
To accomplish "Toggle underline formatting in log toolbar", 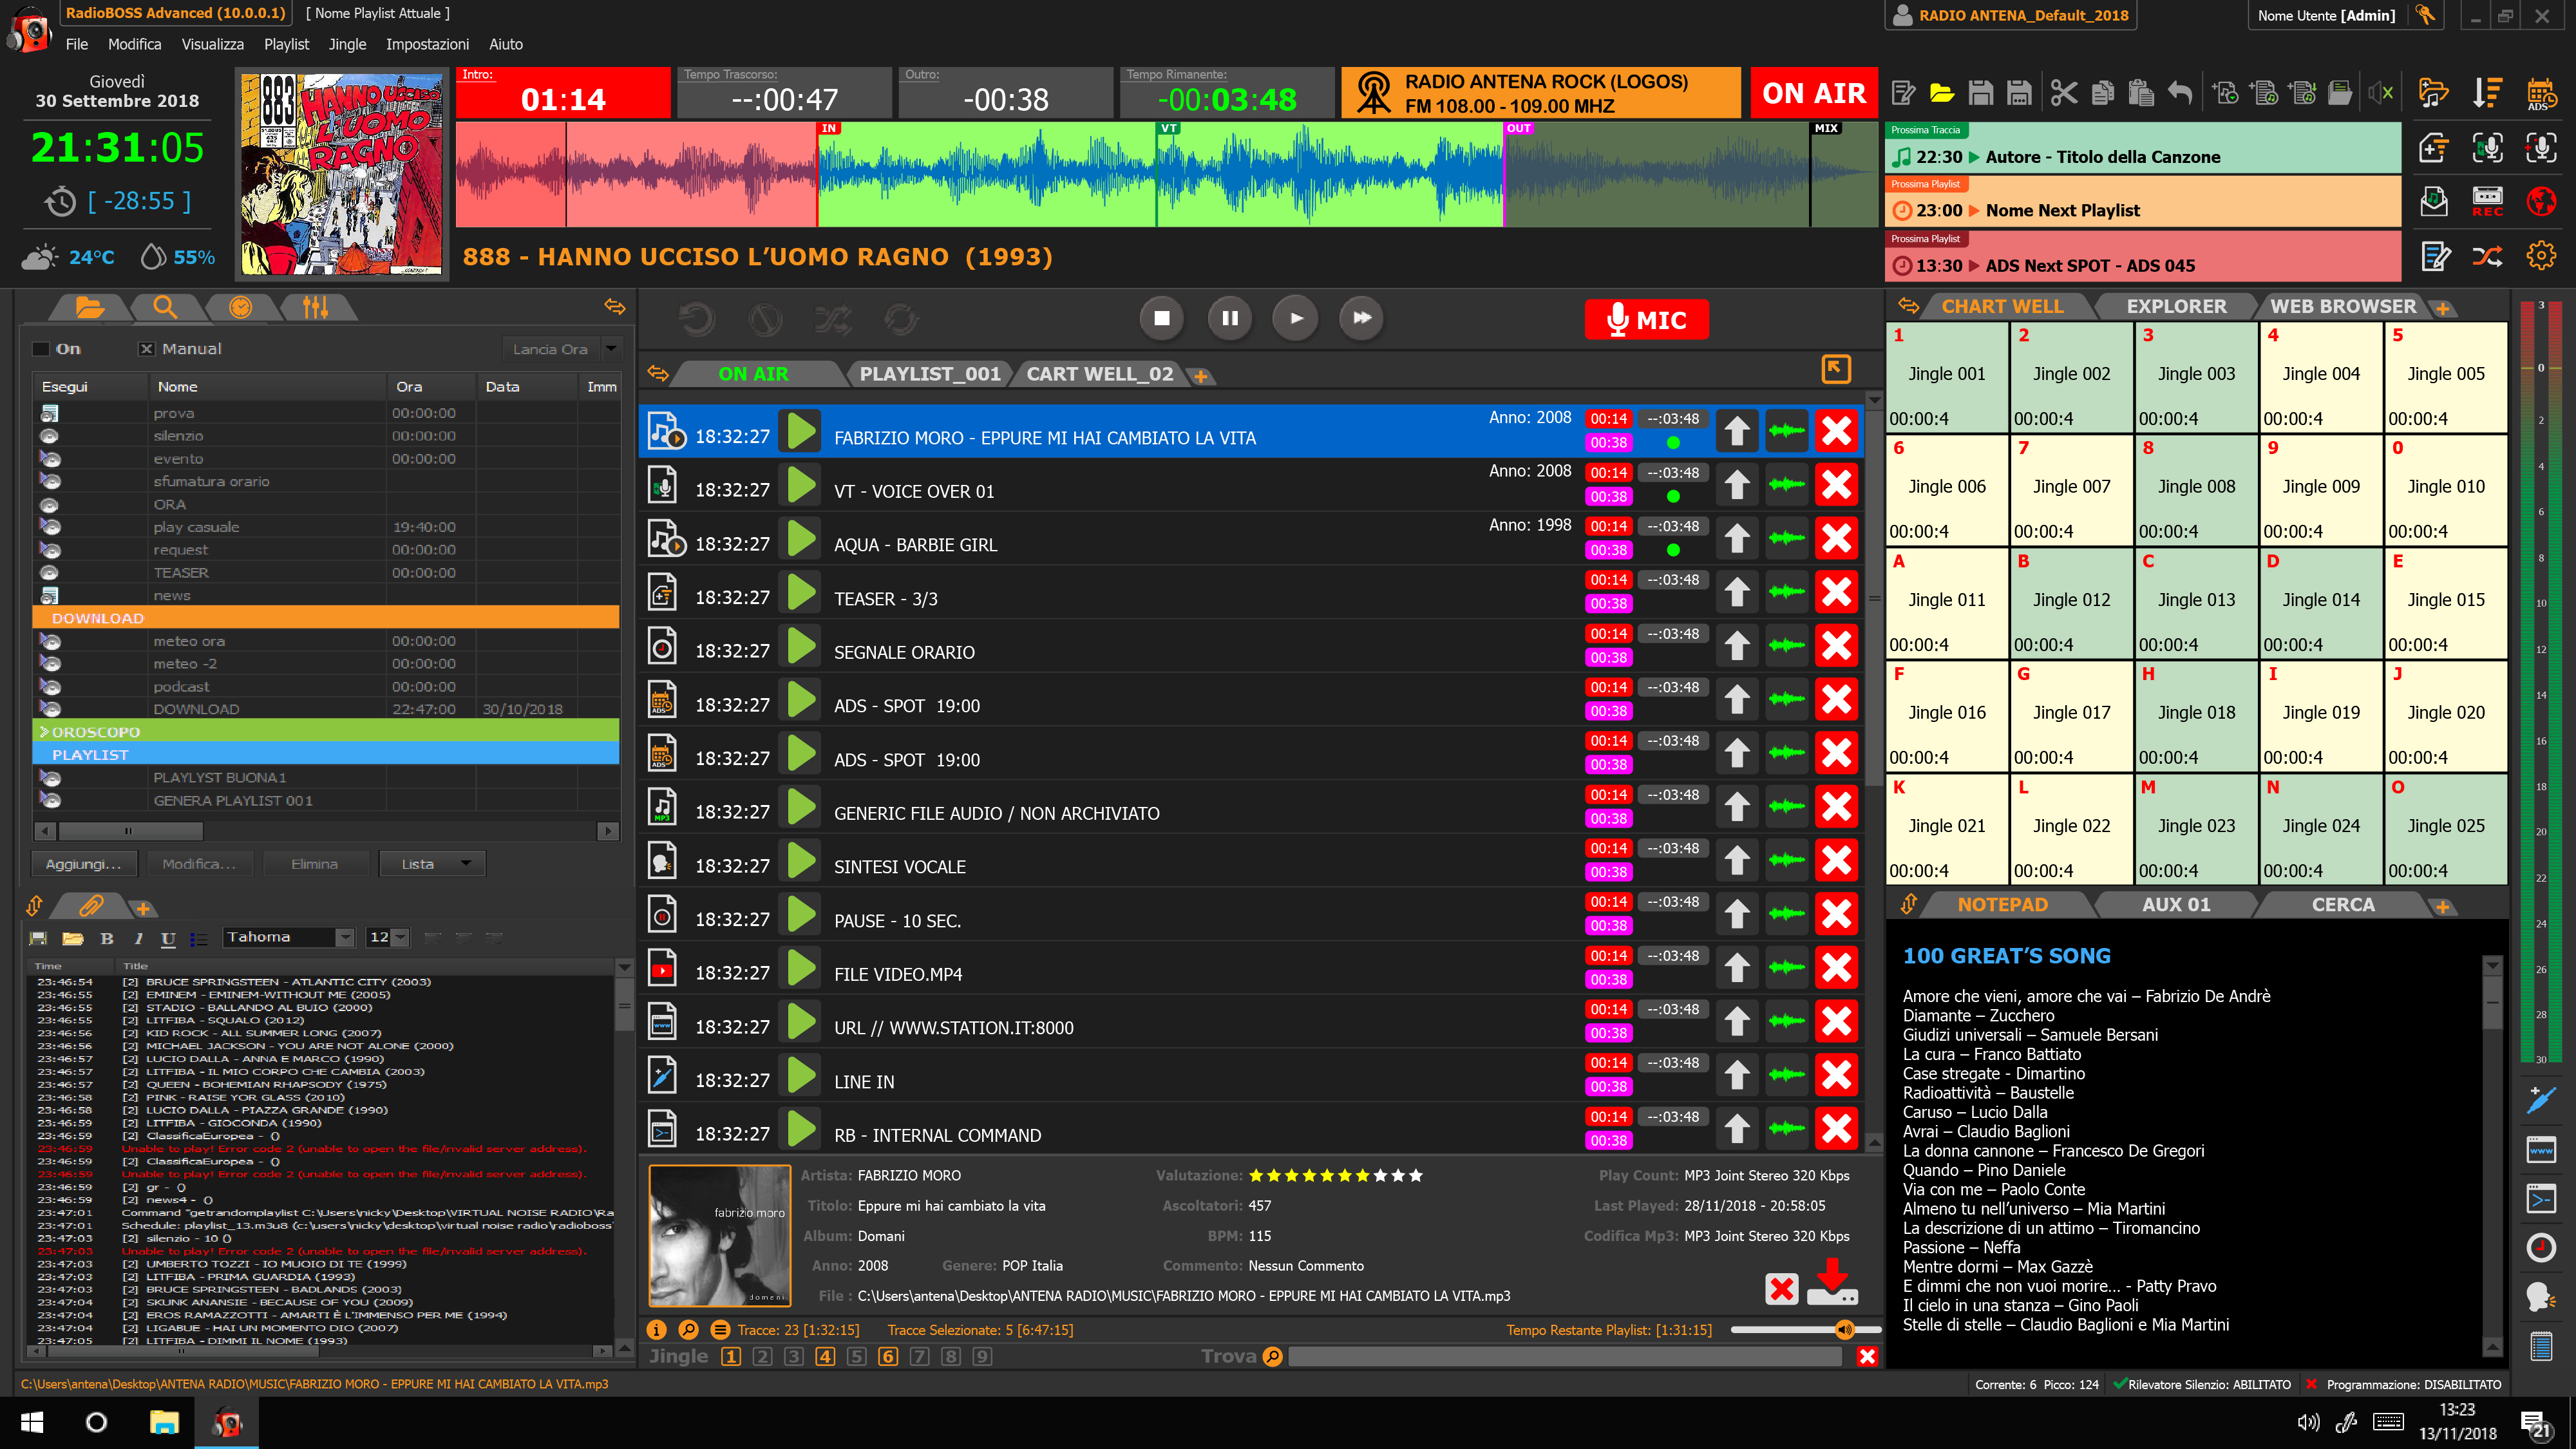I will (168, 938).
